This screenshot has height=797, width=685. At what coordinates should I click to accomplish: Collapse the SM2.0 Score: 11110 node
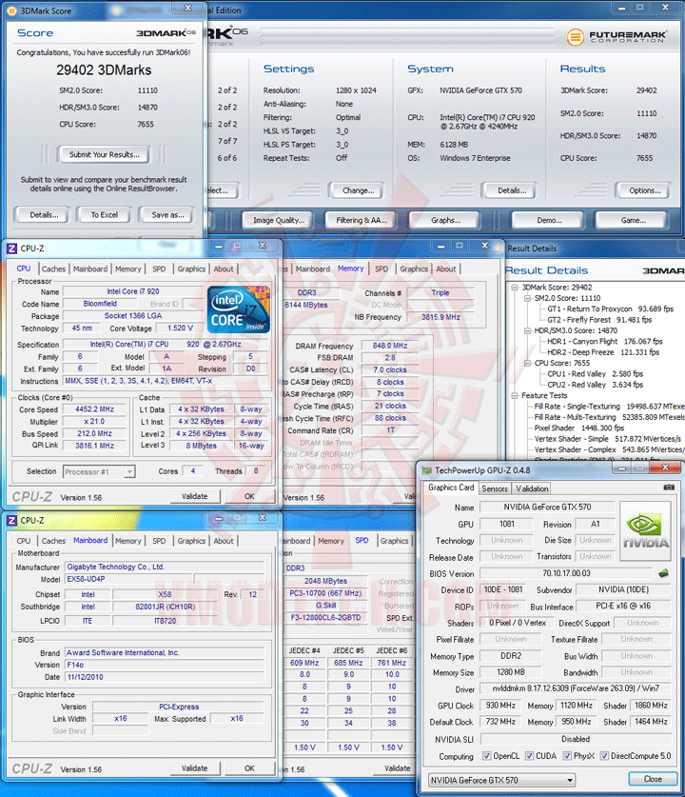528,298
